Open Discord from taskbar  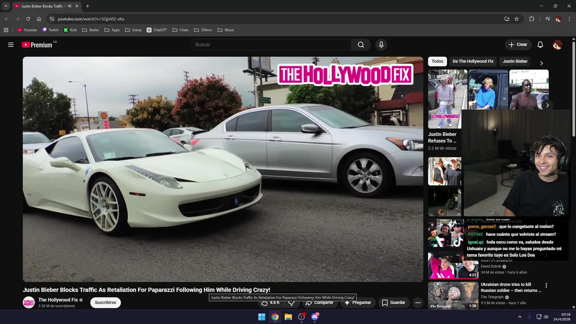click(x=315, y=317)
